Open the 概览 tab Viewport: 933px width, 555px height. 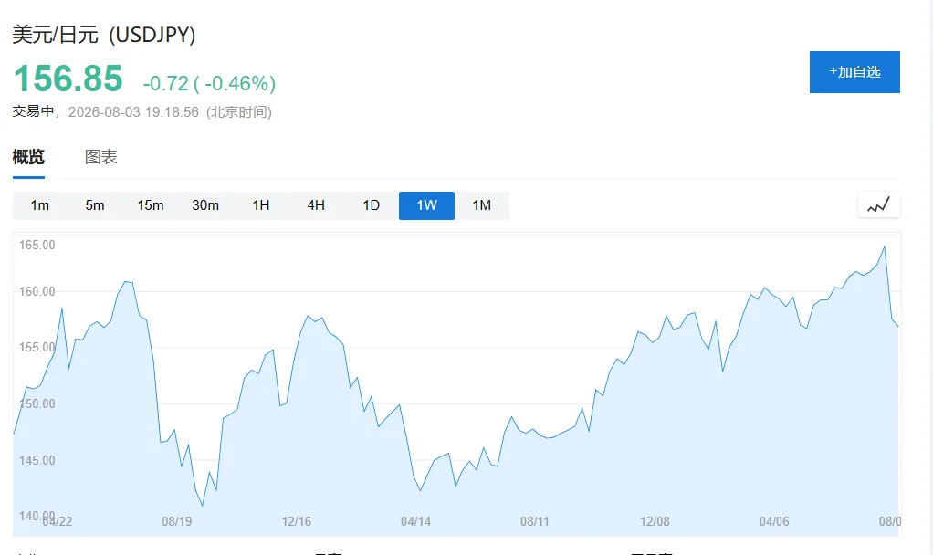(x=28, y=157)
